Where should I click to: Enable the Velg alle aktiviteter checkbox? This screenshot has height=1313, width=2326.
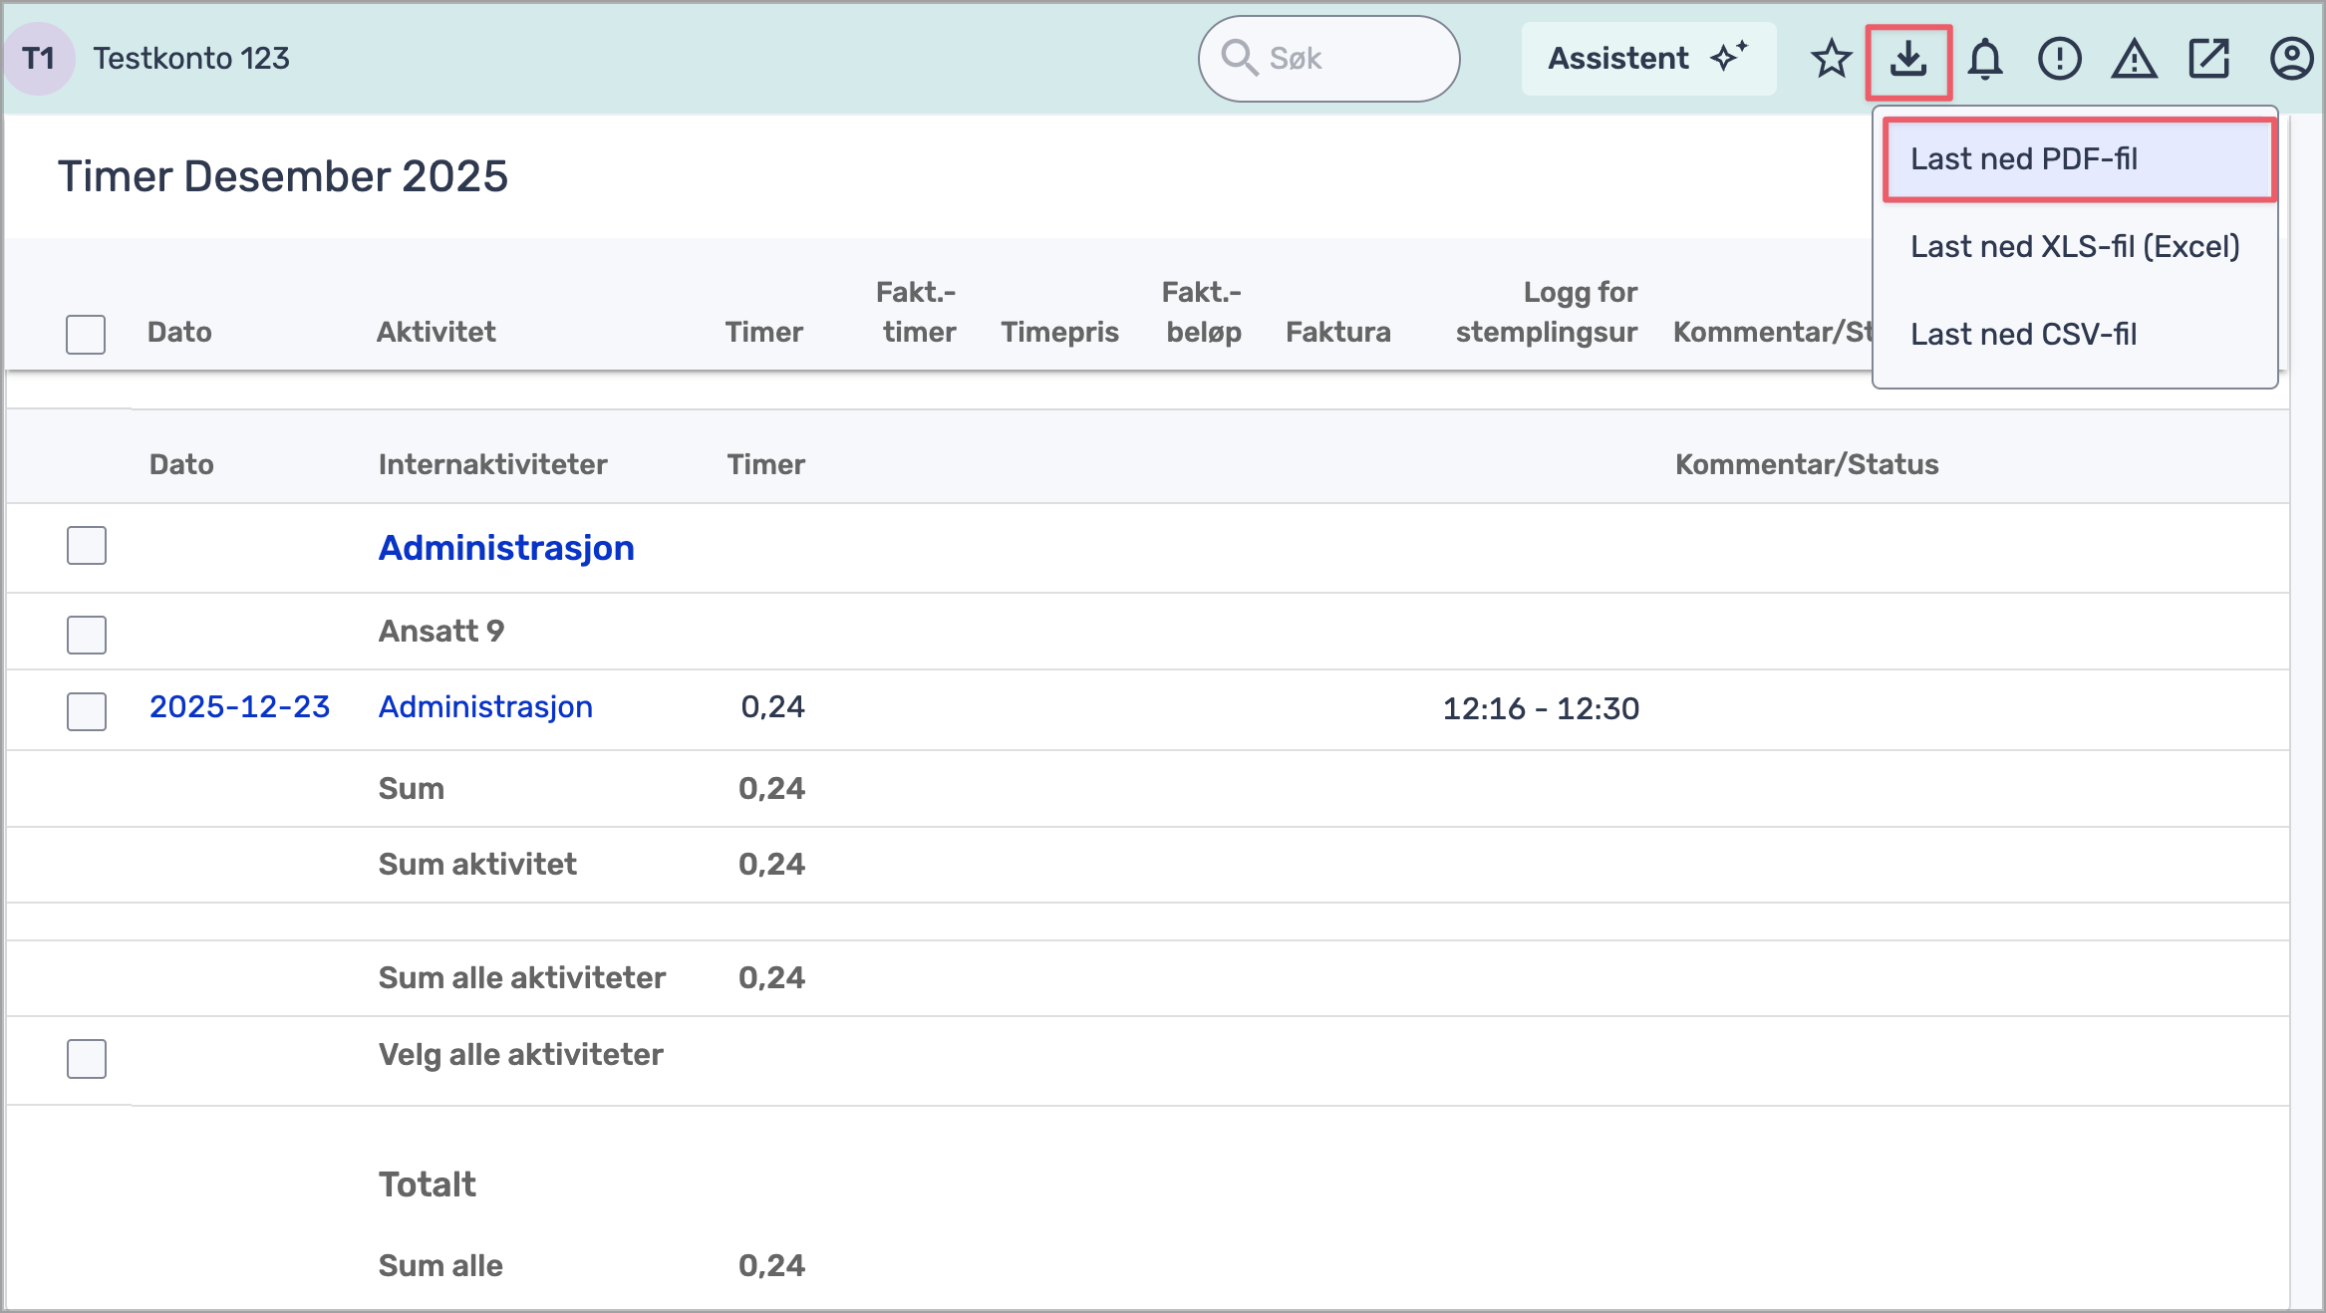[87, 1058]
